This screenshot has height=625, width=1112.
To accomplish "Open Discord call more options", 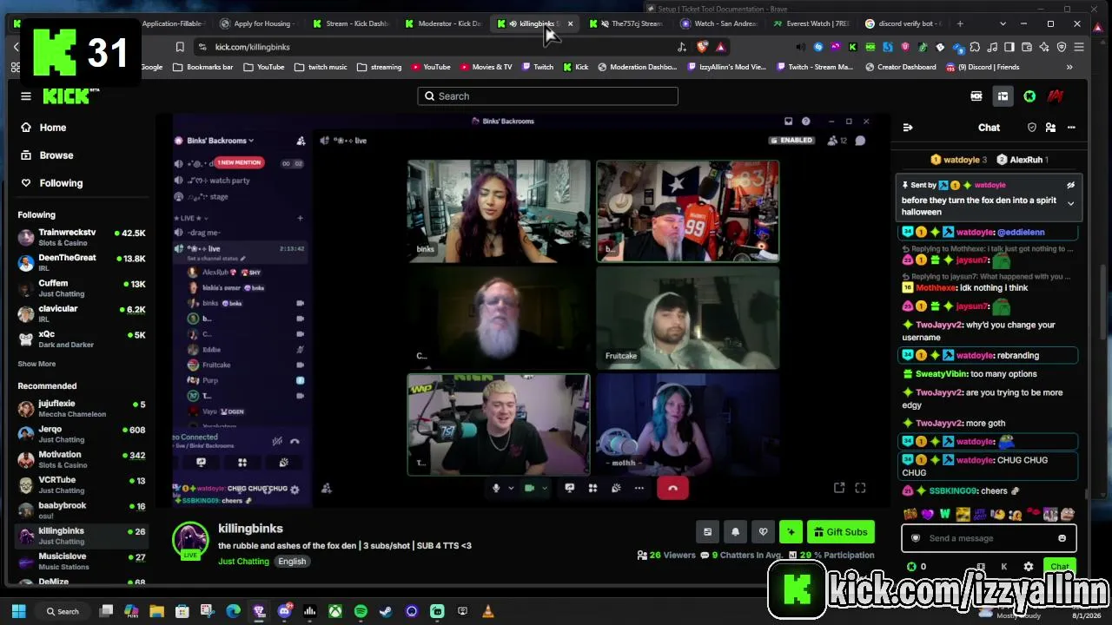I will pyautogui.click(x=639, y=488).
